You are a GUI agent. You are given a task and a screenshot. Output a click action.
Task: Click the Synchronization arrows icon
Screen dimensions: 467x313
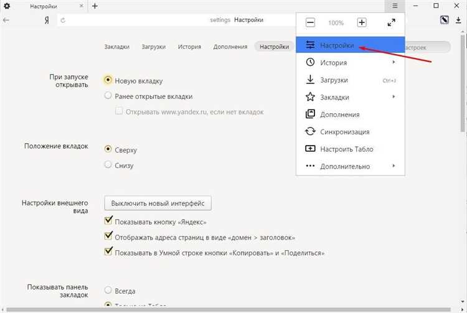coord(310,131)
